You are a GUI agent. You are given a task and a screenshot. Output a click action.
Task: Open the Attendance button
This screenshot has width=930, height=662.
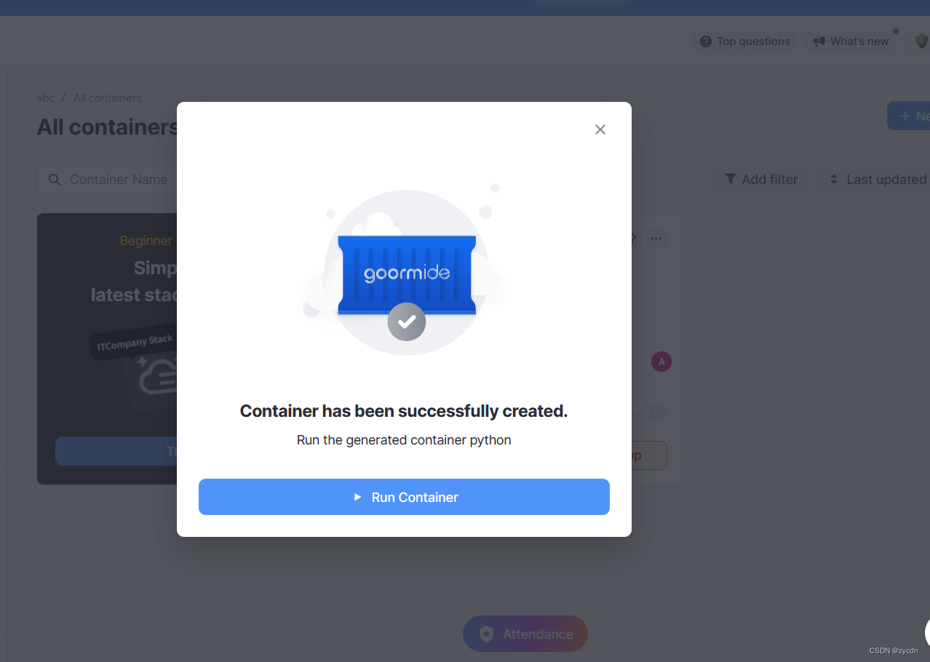pyautogui.click(x=525, y=634)
